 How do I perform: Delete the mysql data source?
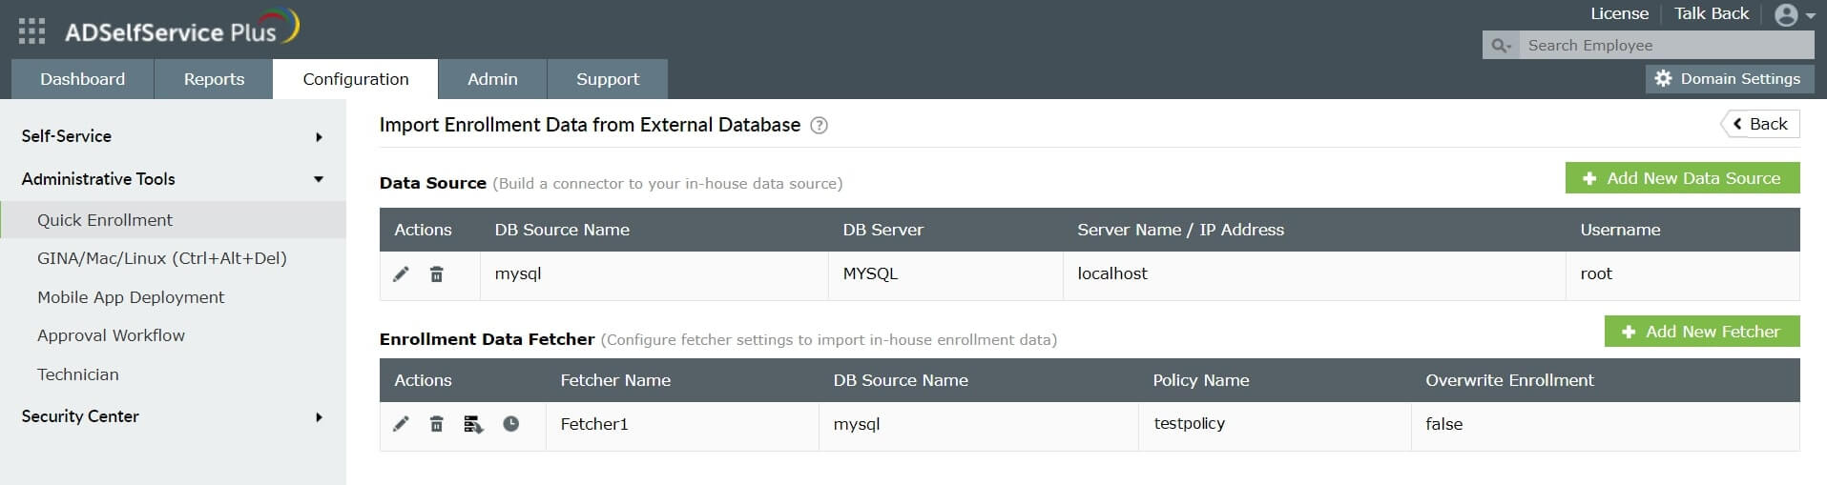pos(436,274)
